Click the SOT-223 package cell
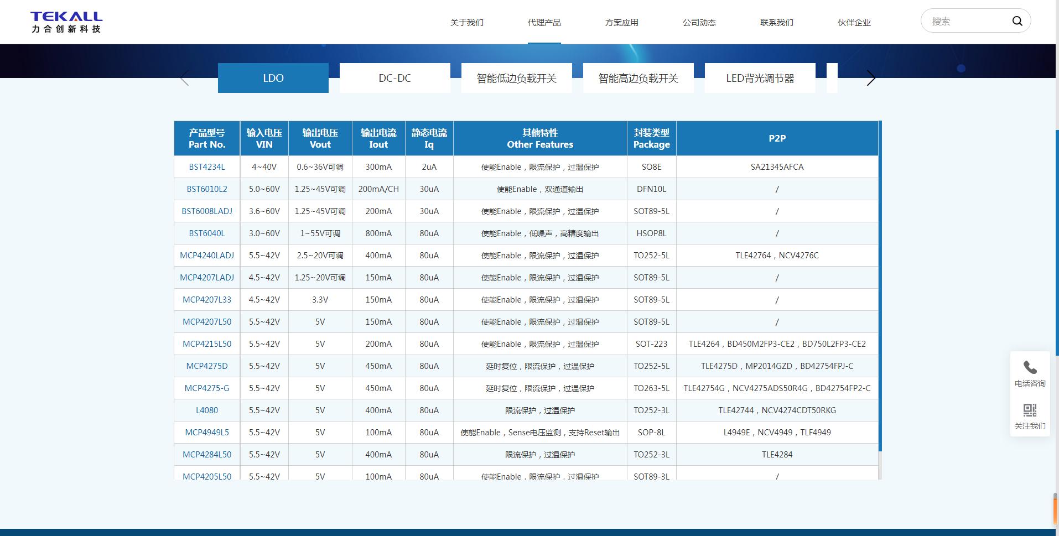The height and width of the screenshot is (536, 1059). pyautogui.click(x=652, y=344)
